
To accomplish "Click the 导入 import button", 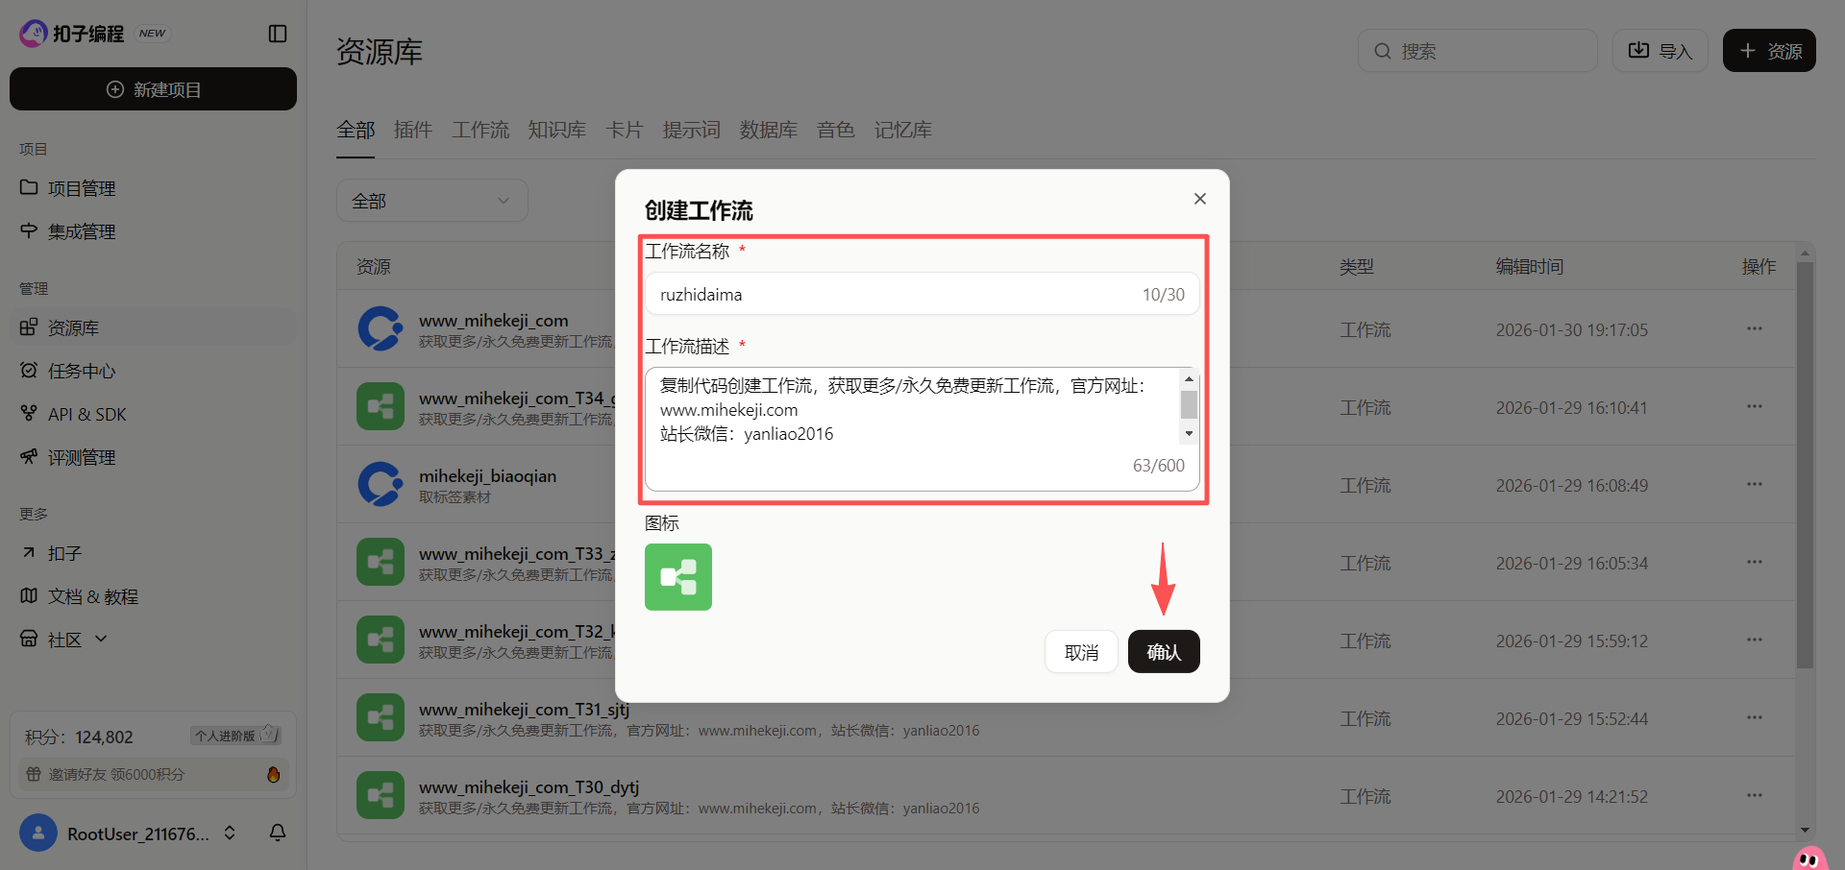I will click(x=1660, y=50).
